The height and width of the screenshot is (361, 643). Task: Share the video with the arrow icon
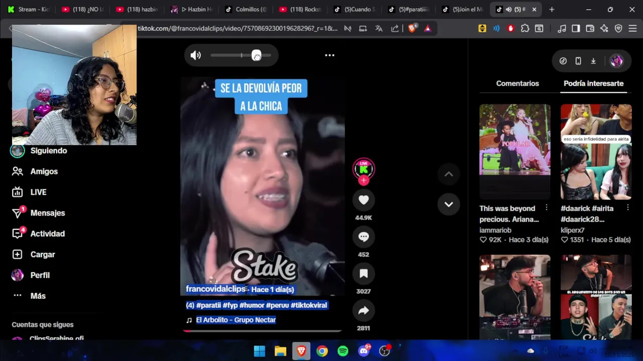click(364, 311)
